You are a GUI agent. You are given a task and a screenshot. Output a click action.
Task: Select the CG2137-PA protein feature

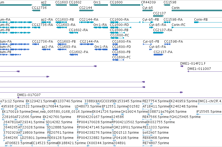(x=158, y=55)
